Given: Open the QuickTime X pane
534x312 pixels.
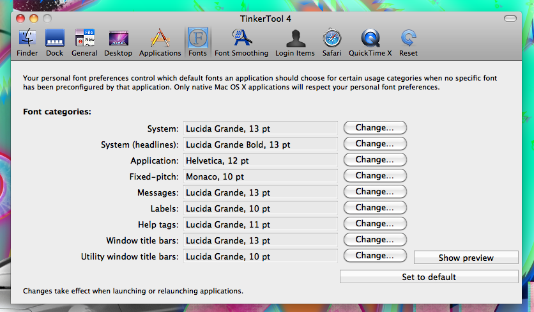Looking at the screenshot, I should [x=370, y=43].
